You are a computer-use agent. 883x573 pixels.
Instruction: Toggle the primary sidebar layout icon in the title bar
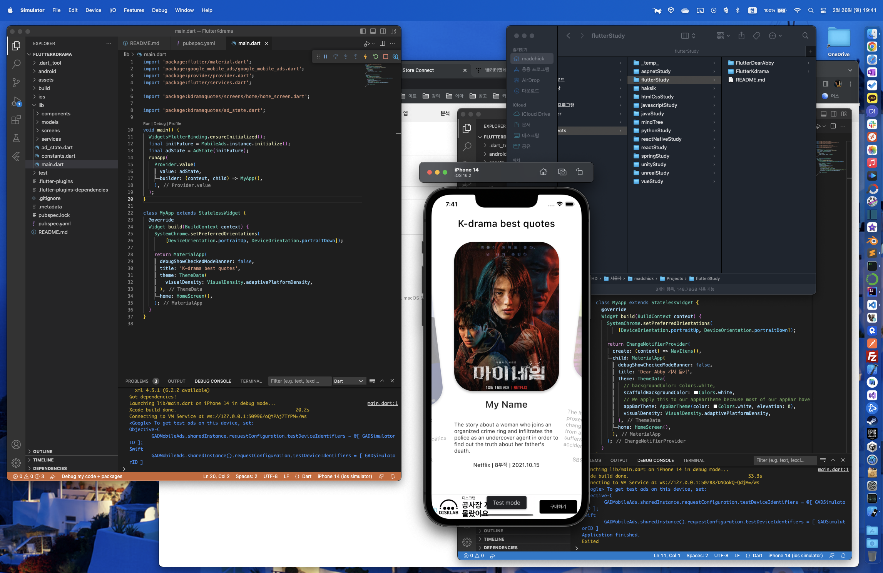[363, 31]
